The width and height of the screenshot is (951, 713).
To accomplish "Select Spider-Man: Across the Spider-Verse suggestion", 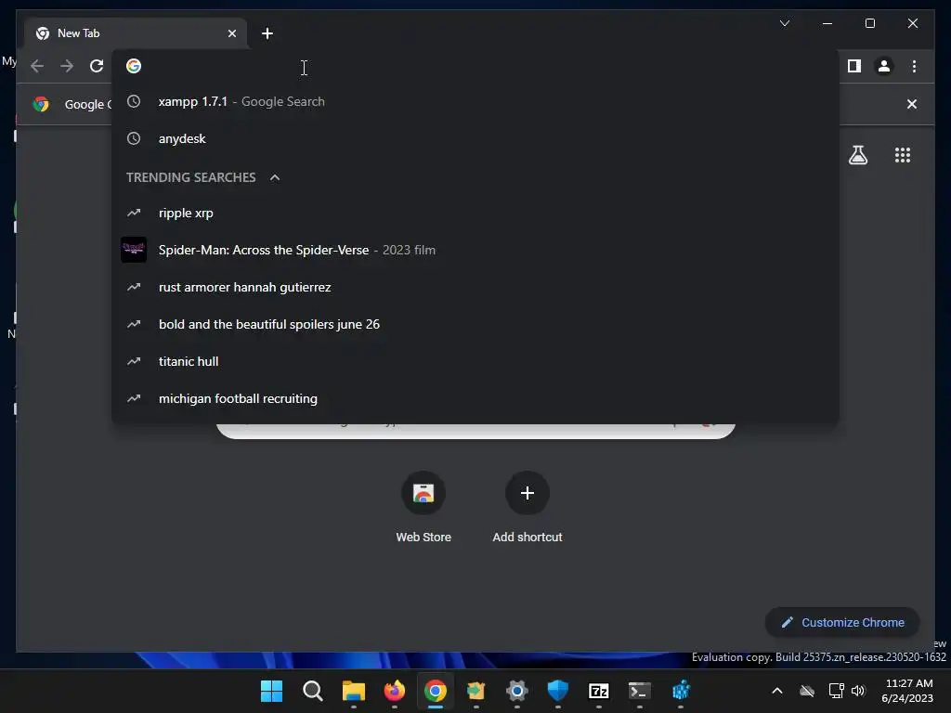I will [x=475, y=250].
